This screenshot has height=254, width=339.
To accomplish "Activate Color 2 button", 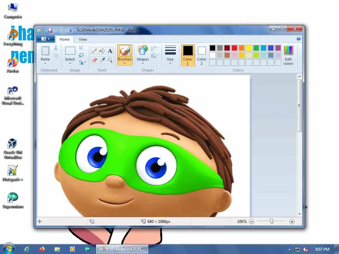I will 202,55.
